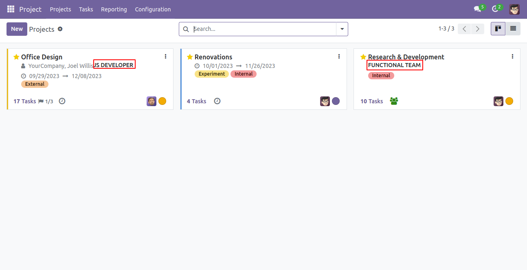Open the three-dot menu on Research & Development card
This screenshot has width=527, height=270.
pos(512,57)
